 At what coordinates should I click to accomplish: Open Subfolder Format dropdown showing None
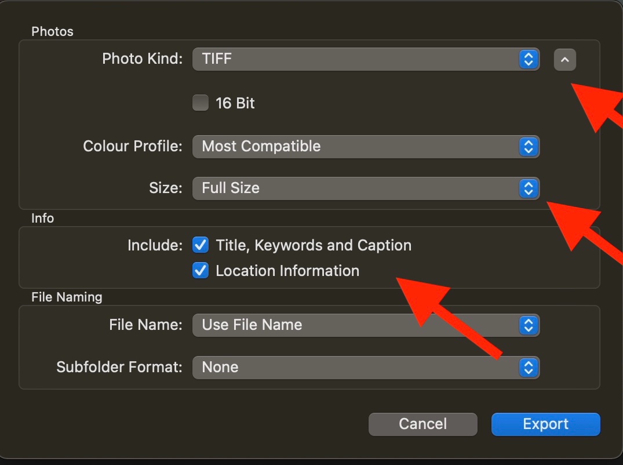354,367
